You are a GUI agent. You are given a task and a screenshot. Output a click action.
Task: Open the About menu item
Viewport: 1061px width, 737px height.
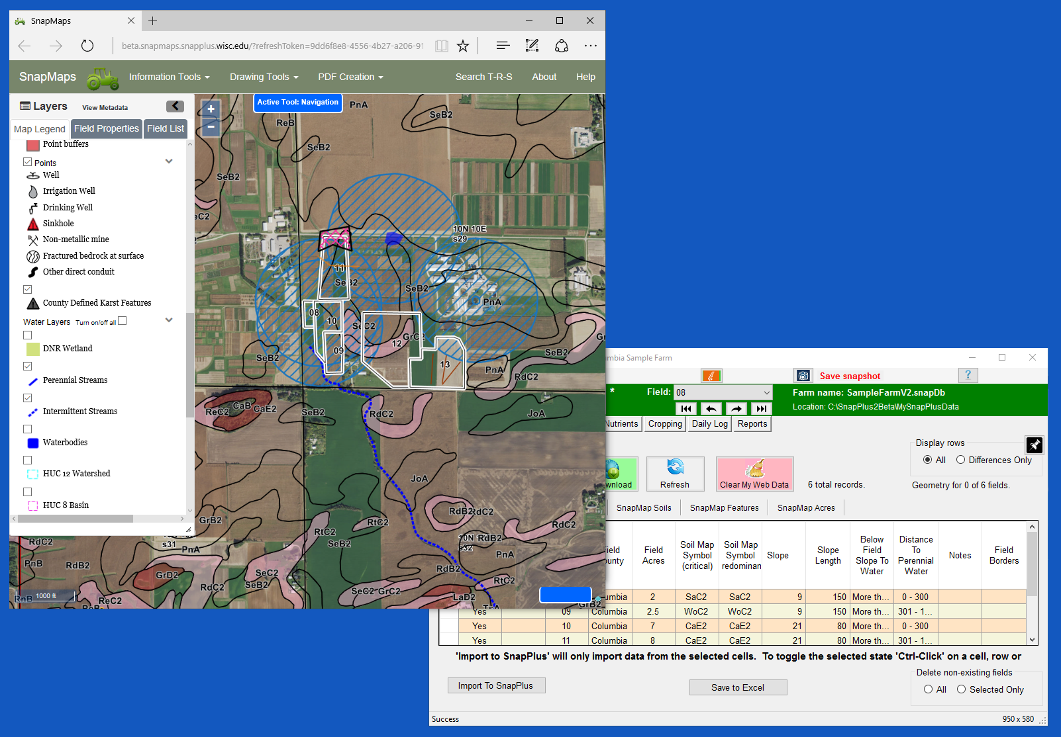click(544, 77)
